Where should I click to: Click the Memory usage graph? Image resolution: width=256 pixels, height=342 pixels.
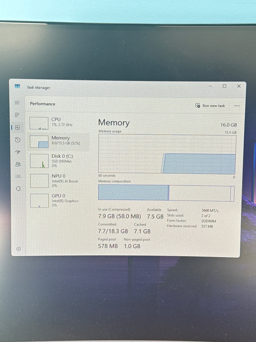[167, 154]
